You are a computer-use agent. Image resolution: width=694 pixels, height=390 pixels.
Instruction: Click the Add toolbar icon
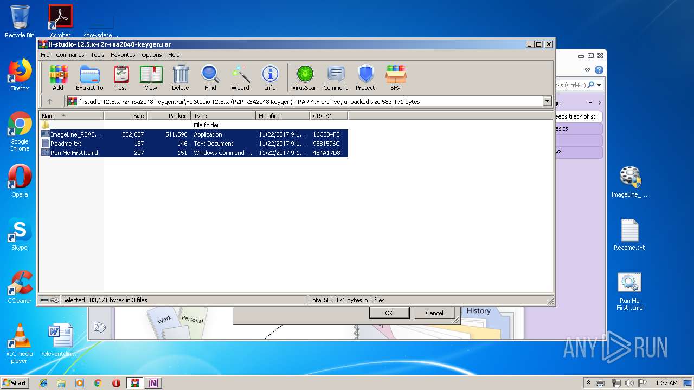click(58, 77)
